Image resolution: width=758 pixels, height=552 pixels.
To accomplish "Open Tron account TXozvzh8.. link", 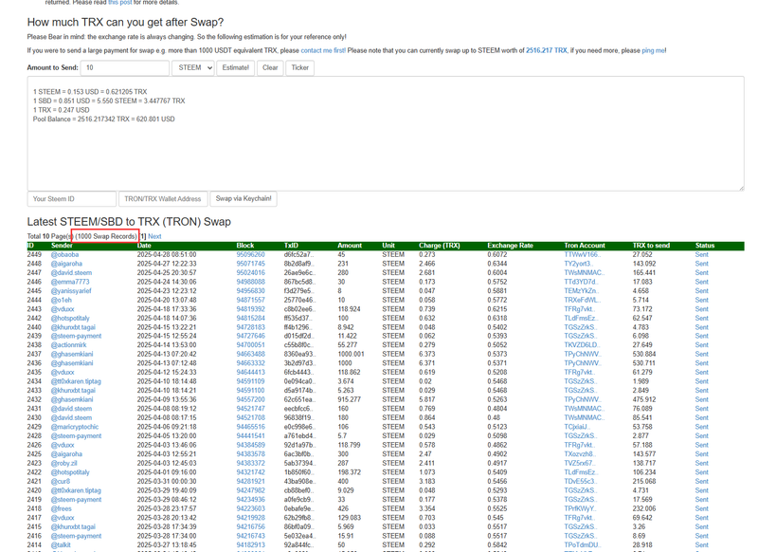I will tap(581, 454).
